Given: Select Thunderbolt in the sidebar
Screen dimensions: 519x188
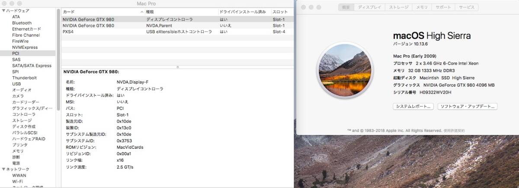Looking at the screenshot, I should [x=24, y=78].
